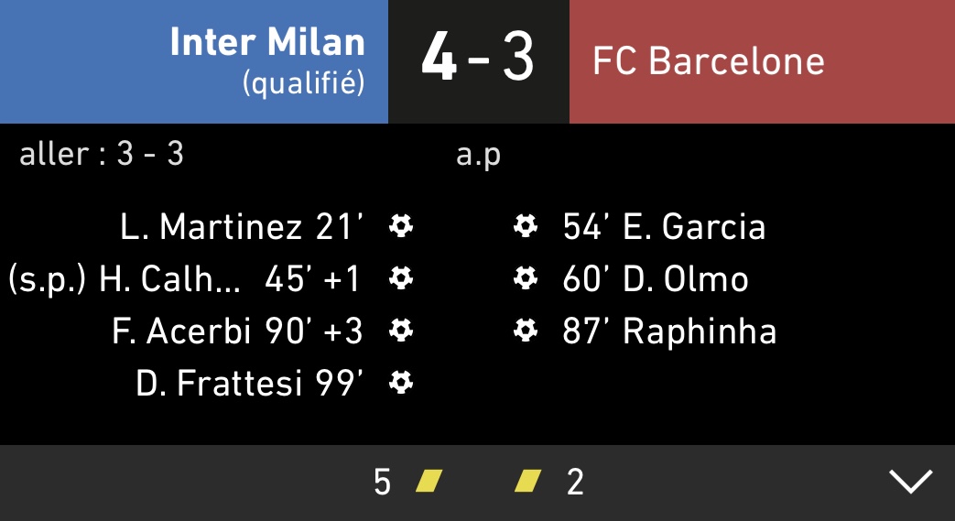Viewport: 955px width, 521px height.
Task: Click Inter Milan's yellow card count 5
Action: point(382,482)
